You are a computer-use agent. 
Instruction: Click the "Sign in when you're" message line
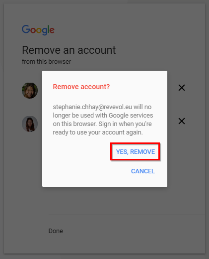click(x=125, y=124)
